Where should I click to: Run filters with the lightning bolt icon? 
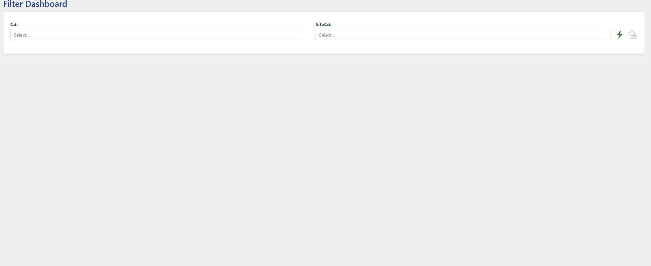(619, 35)
